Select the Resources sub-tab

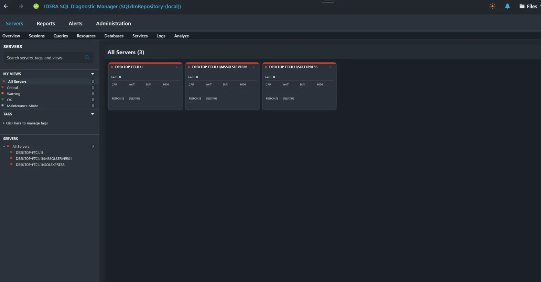pos(86,36)
